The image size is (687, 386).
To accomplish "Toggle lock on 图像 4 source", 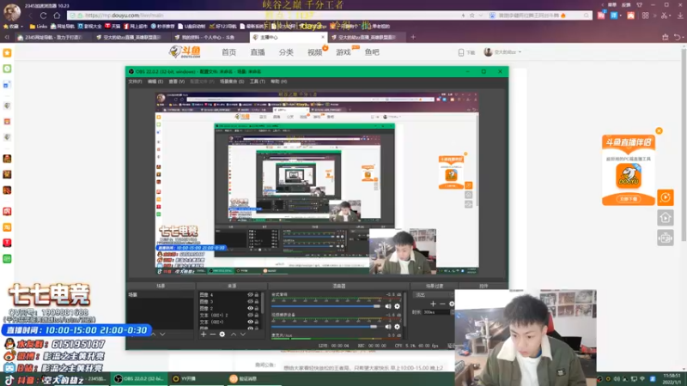I will (257, 295).
